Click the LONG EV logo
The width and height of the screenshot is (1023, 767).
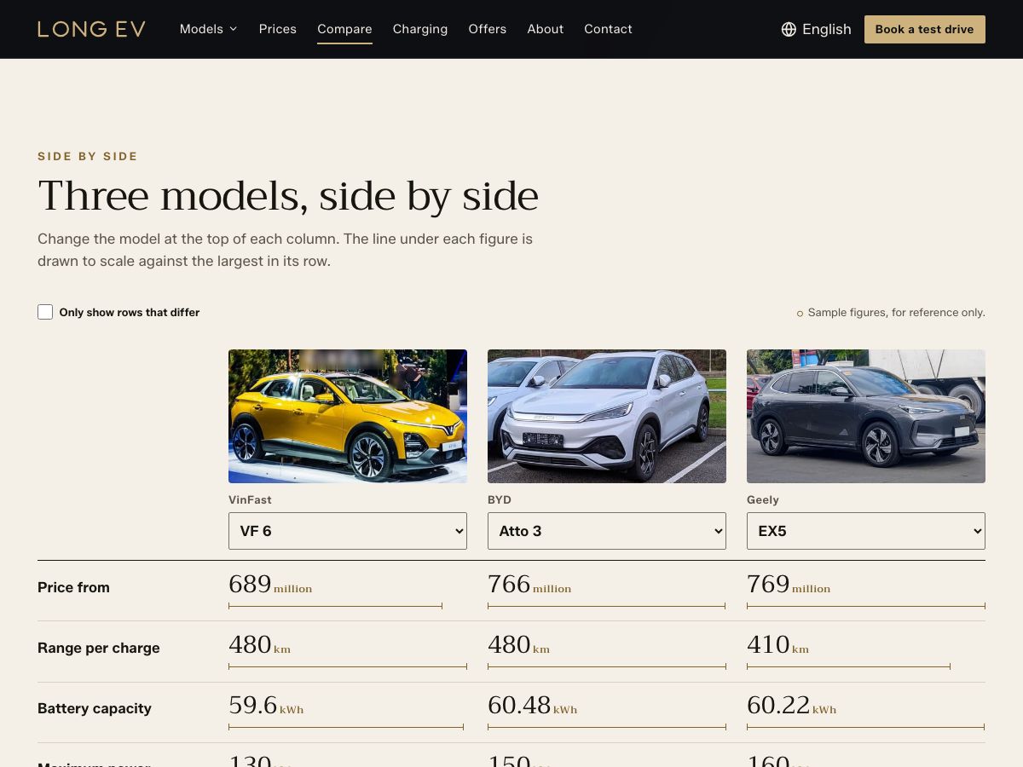91,29
